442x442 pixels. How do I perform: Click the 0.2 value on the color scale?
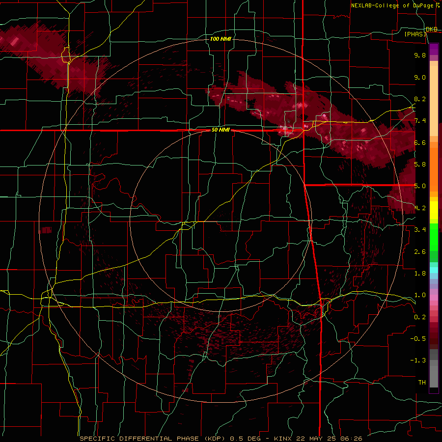(x=420, y=317)
